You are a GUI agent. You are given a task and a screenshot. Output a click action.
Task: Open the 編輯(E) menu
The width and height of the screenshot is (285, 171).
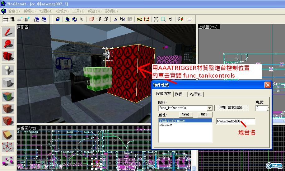click(x=30, y=11)
